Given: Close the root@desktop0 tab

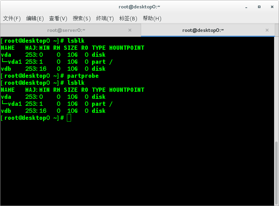Looking at the screenshot, I should pos(267,30).
